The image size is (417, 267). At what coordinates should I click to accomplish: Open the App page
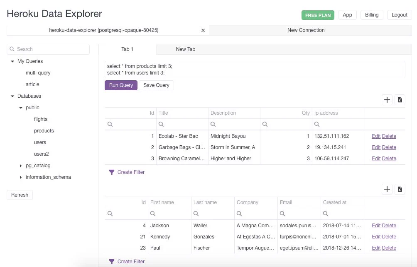347,15
